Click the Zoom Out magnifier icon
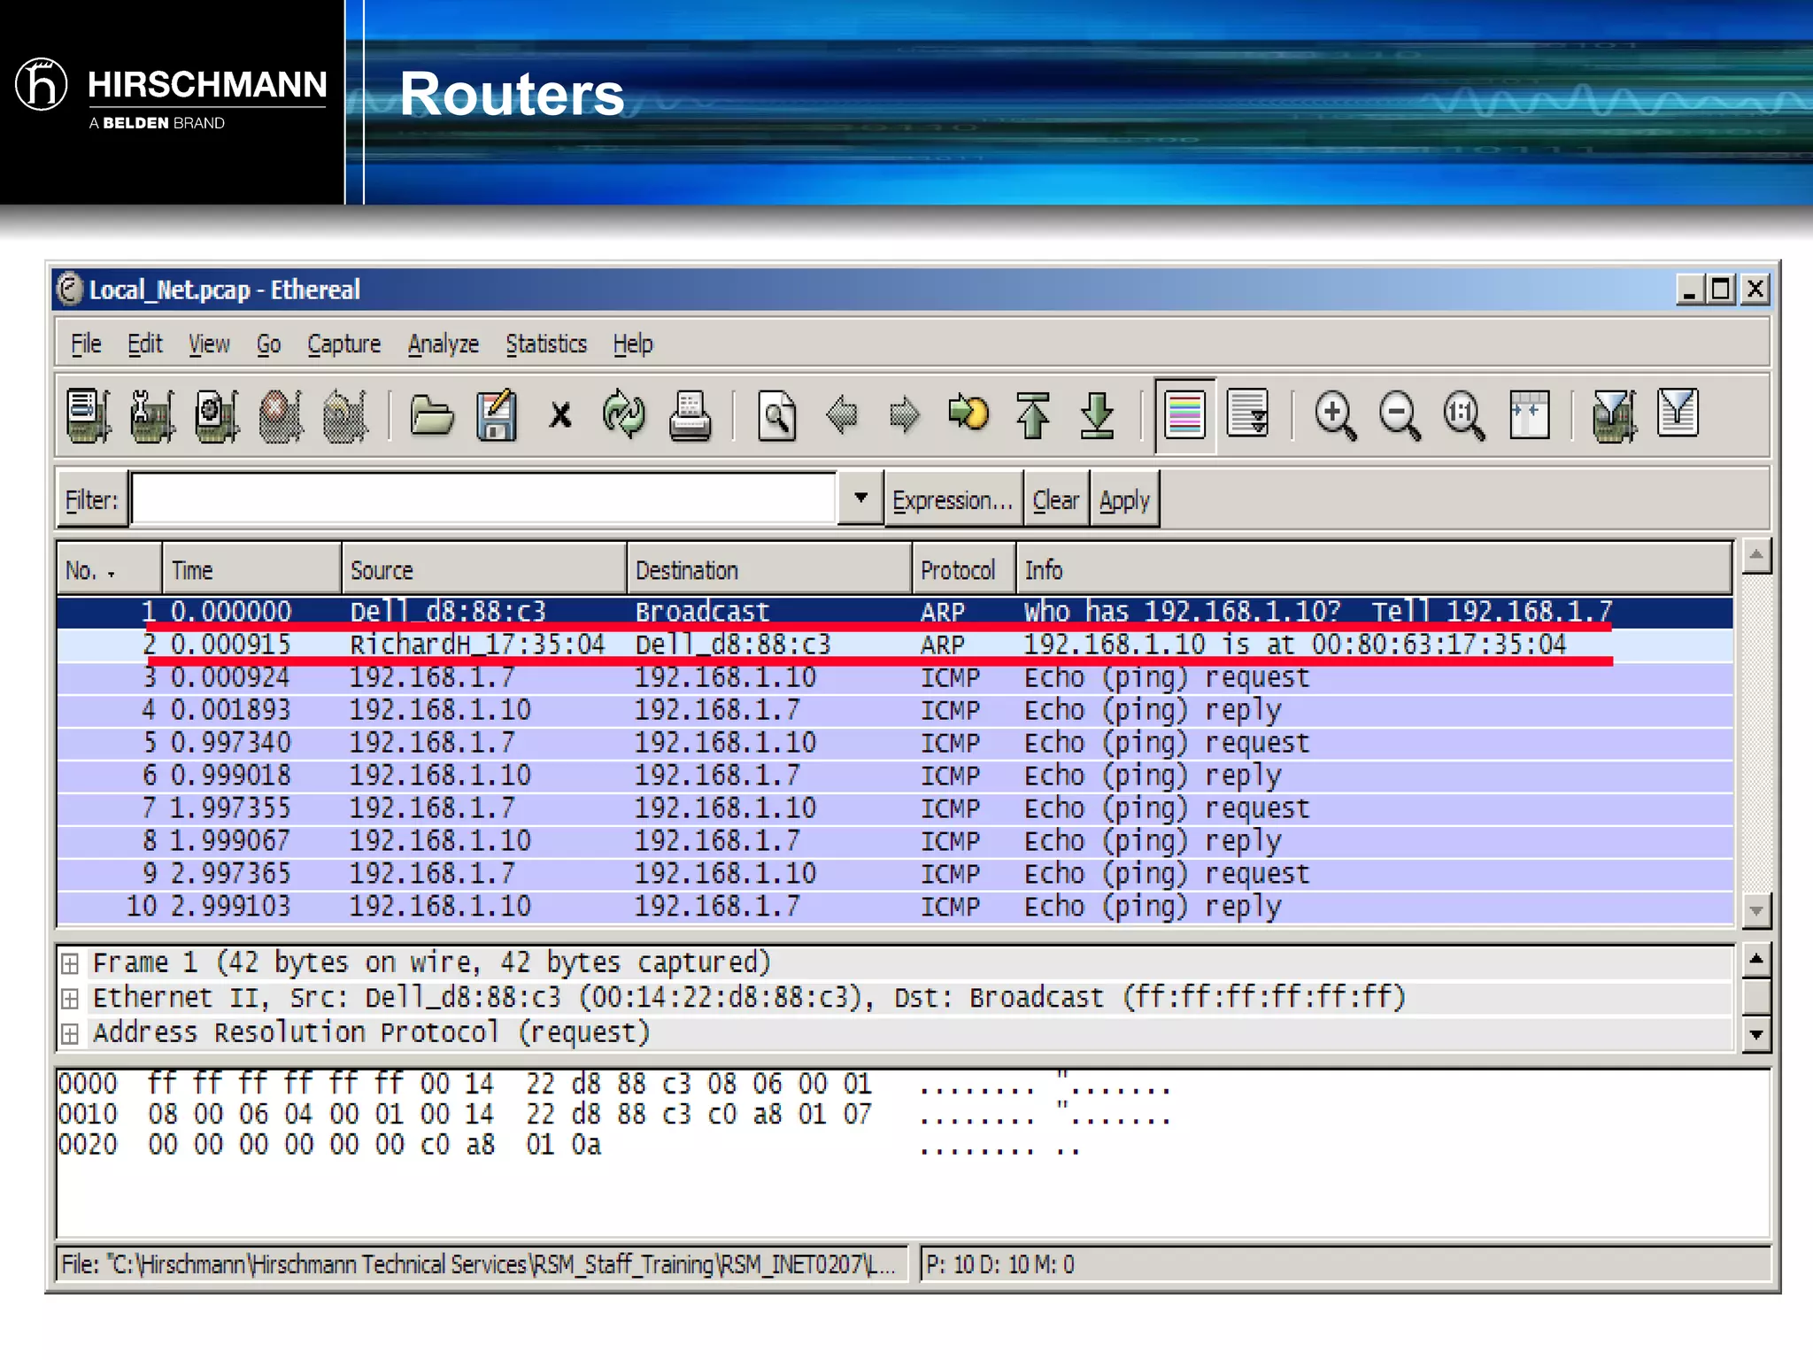Screen dimensions: 1813x1360 pos(1400,415)
